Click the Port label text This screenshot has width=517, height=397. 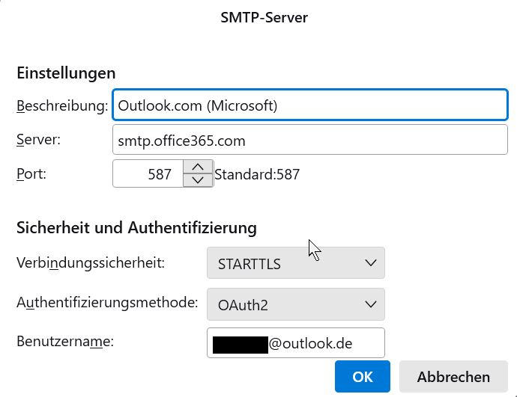coord(31,173)
